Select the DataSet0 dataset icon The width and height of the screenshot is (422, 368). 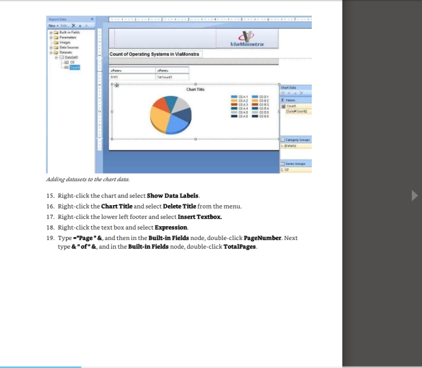click(x=60, y=57)
